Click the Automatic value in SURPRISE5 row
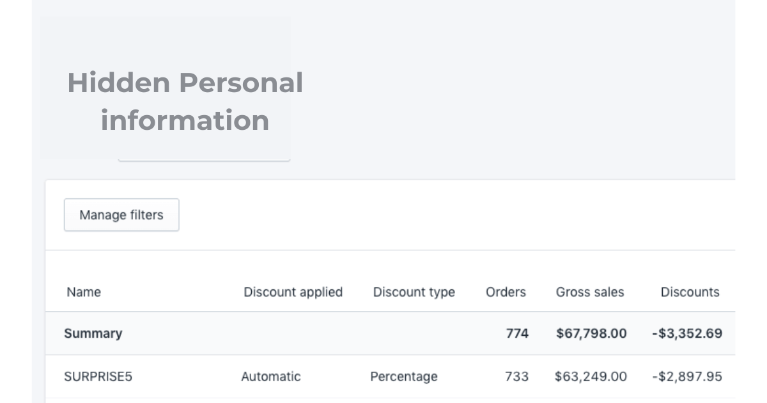The width and height of the screenshot is (767, 403). (270, 377)
